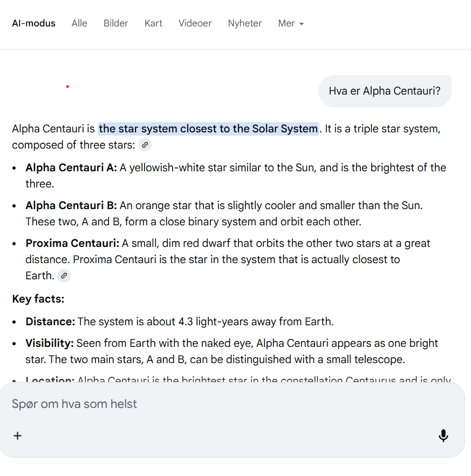Select the AI-modus tab
Screen dimensions: 471x476
point(33,23)
